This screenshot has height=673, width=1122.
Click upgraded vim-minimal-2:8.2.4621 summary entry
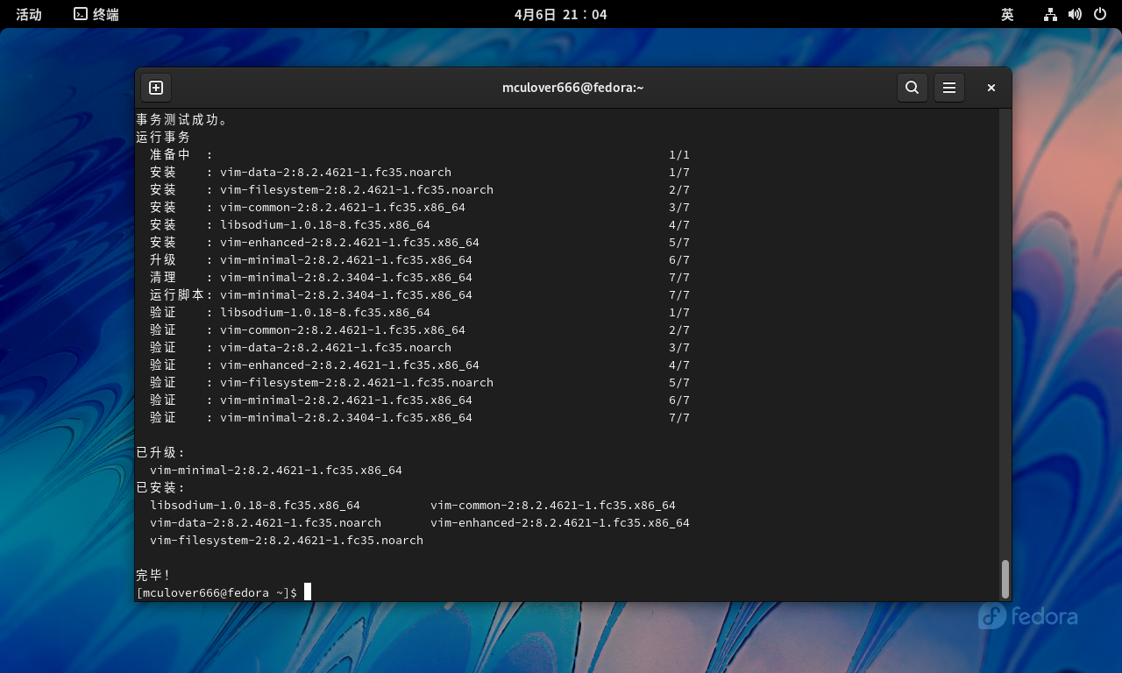coord(276,470)
